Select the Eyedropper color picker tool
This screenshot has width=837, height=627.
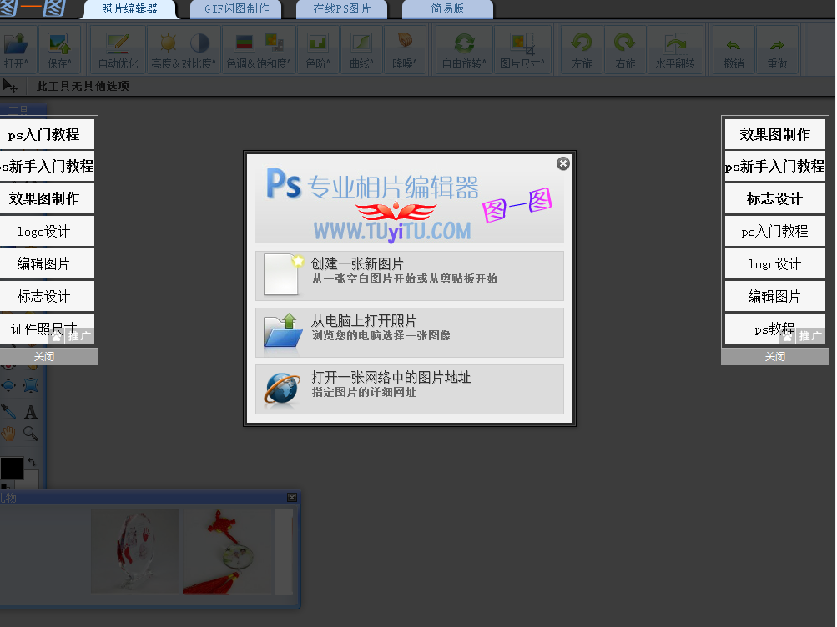click(x=8, y=411)
